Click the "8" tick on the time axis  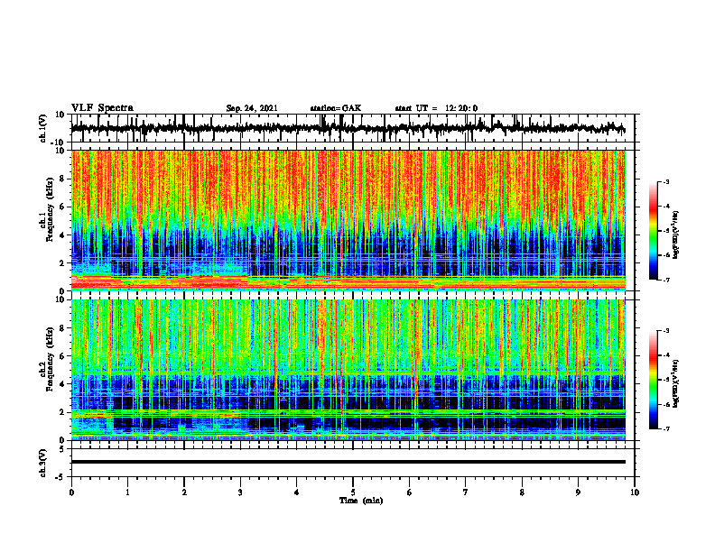(522, 492)
